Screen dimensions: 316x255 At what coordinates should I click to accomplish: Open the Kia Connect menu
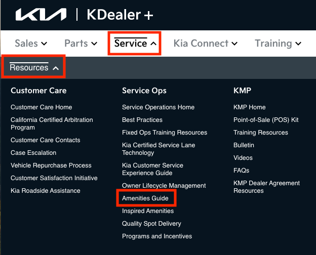click(205, 44)
